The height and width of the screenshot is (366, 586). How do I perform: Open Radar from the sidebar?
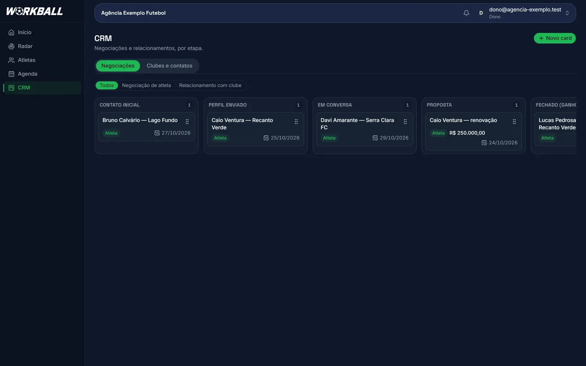click(42, 46)
